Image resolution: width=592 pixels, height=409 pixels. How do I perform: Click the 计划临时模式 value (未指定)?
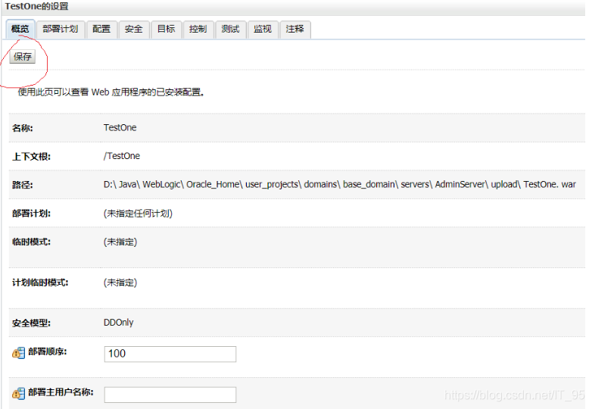(120, 283)
